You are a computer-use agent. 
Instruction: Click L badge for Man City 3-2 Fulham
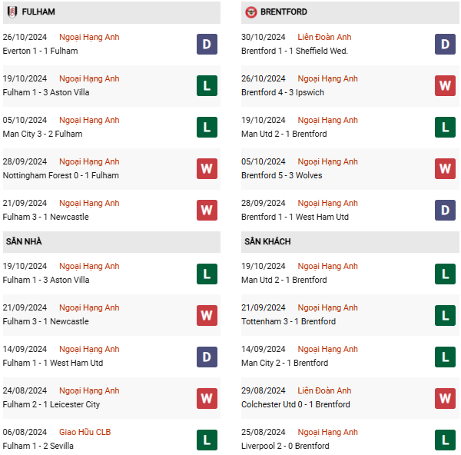coord(207,127)
